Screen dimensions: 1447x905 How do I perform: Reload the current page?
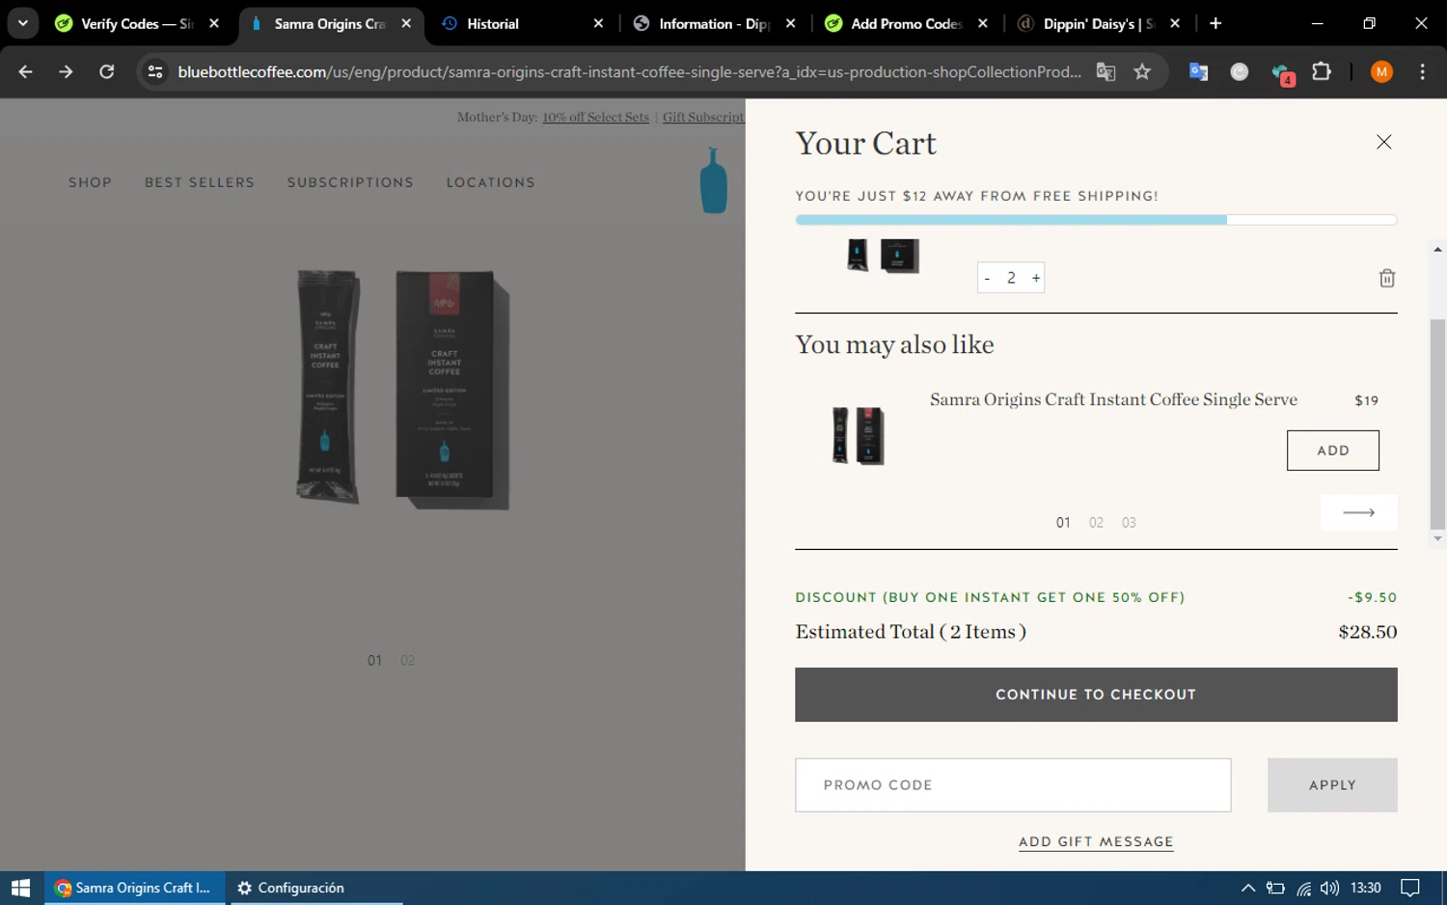click(107, 71)
